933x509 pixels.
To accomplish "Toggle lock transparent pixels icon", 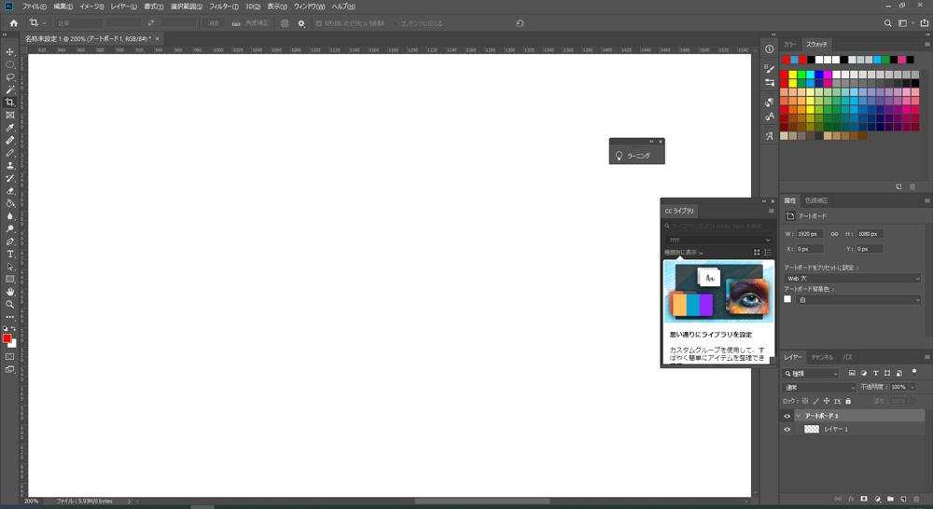I will click(x=805, y=402).
